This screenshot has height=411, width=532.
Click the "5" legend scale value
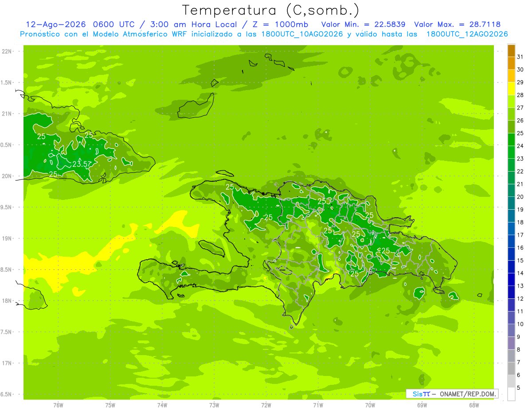pyautogui.click(x=519, y=388)
